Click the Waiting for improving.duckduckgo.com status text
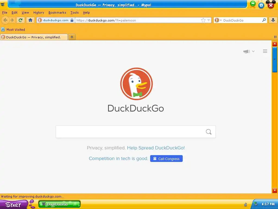 (33, 196)
